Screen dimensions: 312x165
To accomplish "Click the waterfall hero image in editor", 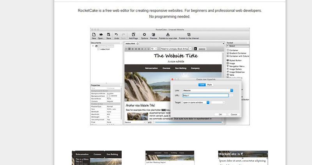I will point(147,87).
